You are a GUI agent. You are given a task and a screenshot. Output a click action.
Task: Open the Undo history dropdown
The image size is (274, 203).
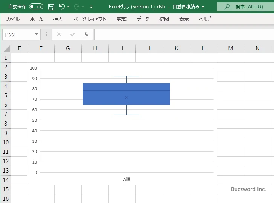tap(68, 7)
